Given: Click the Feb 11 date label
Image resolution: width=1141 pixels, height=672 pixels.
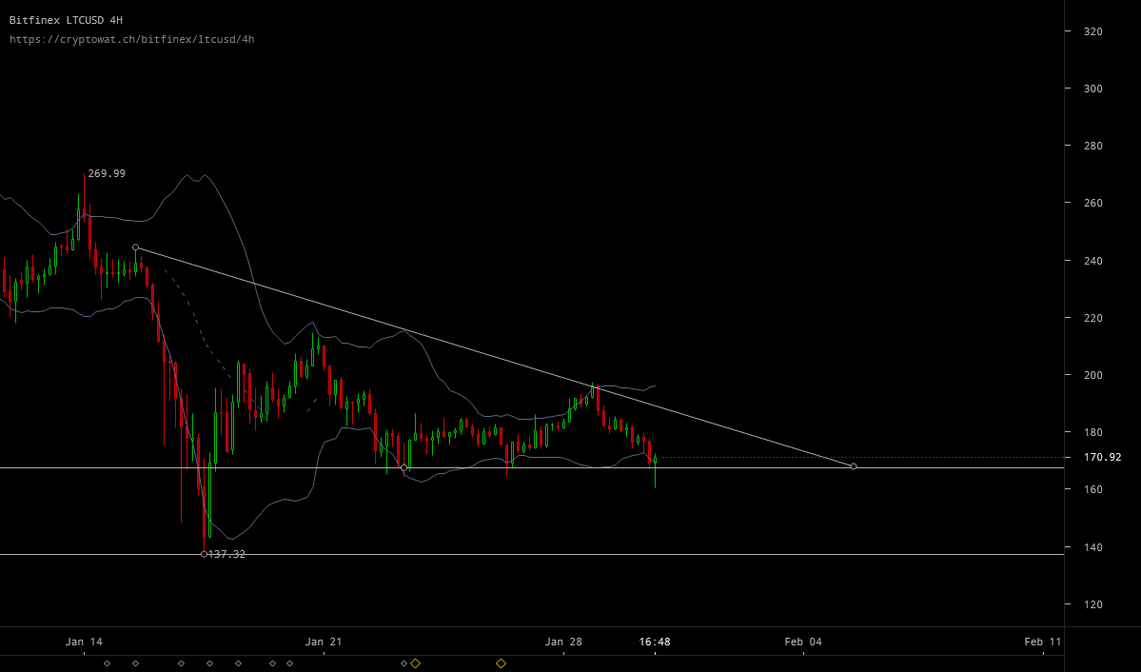Looking at the screenshot, I should (1043, 642).
